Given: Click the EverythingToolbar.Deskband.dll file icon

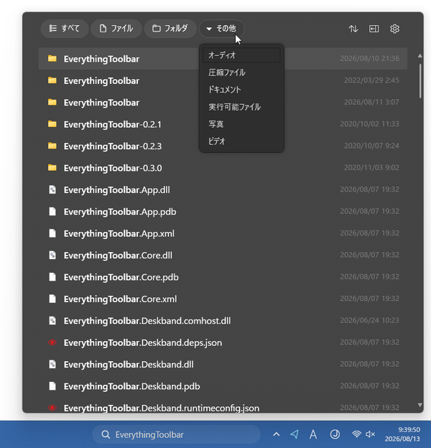Looking at the screenshot, I should (52, 364).
